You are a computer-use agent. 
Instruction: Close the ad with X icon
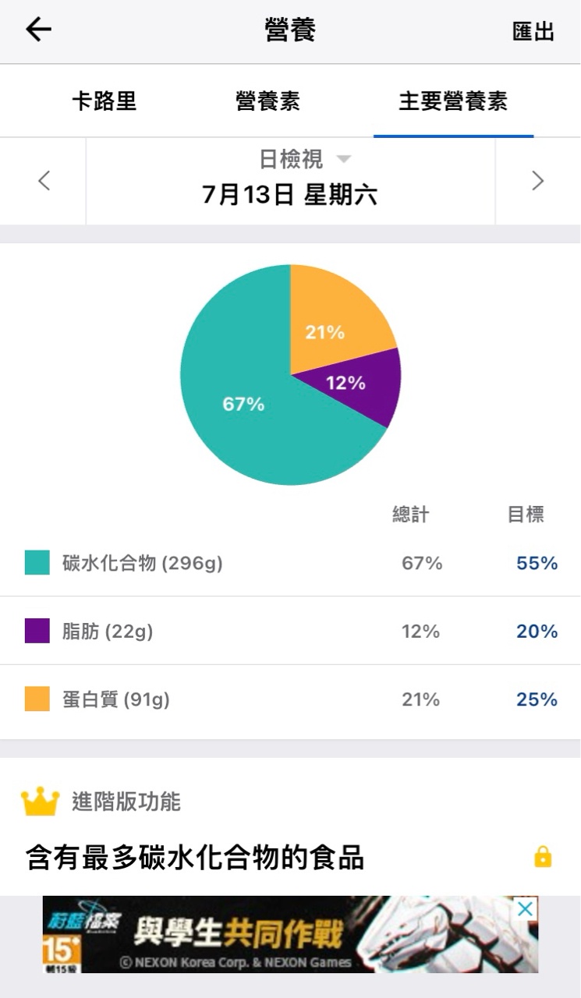pyautogui.click(x=526, y=908)
